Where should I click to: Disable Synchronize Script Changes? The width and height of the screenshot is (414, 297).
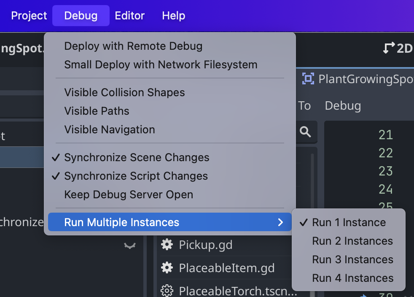point(136,176)
